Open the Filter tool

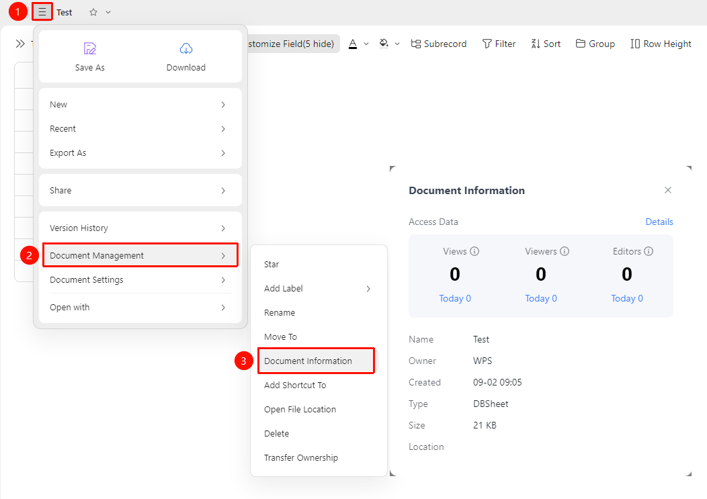pyautogui.click(x=499, y=44)
